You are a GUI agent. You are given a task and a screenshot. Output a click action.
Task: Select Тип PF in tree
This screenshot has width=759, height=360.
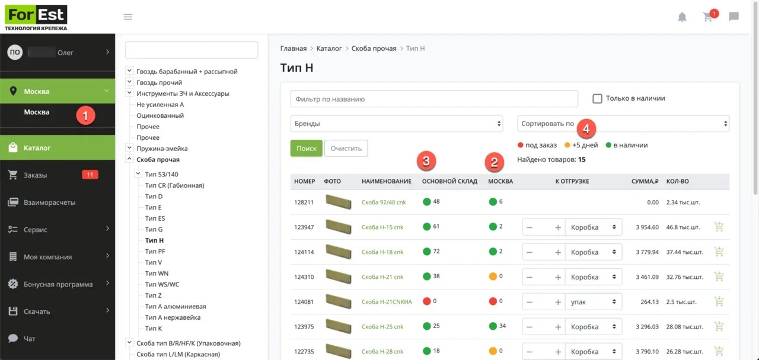click(x=155, y=252)
